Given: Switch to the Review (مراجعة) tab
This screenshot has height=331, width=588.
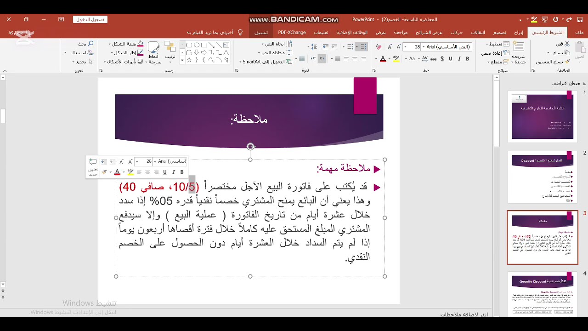Looking at the screenshot, I should (401, 32).
